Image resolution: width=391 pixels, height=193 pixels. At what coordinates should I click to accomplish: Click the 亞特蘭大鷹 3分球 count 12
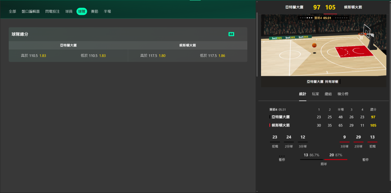pos(303,137)
